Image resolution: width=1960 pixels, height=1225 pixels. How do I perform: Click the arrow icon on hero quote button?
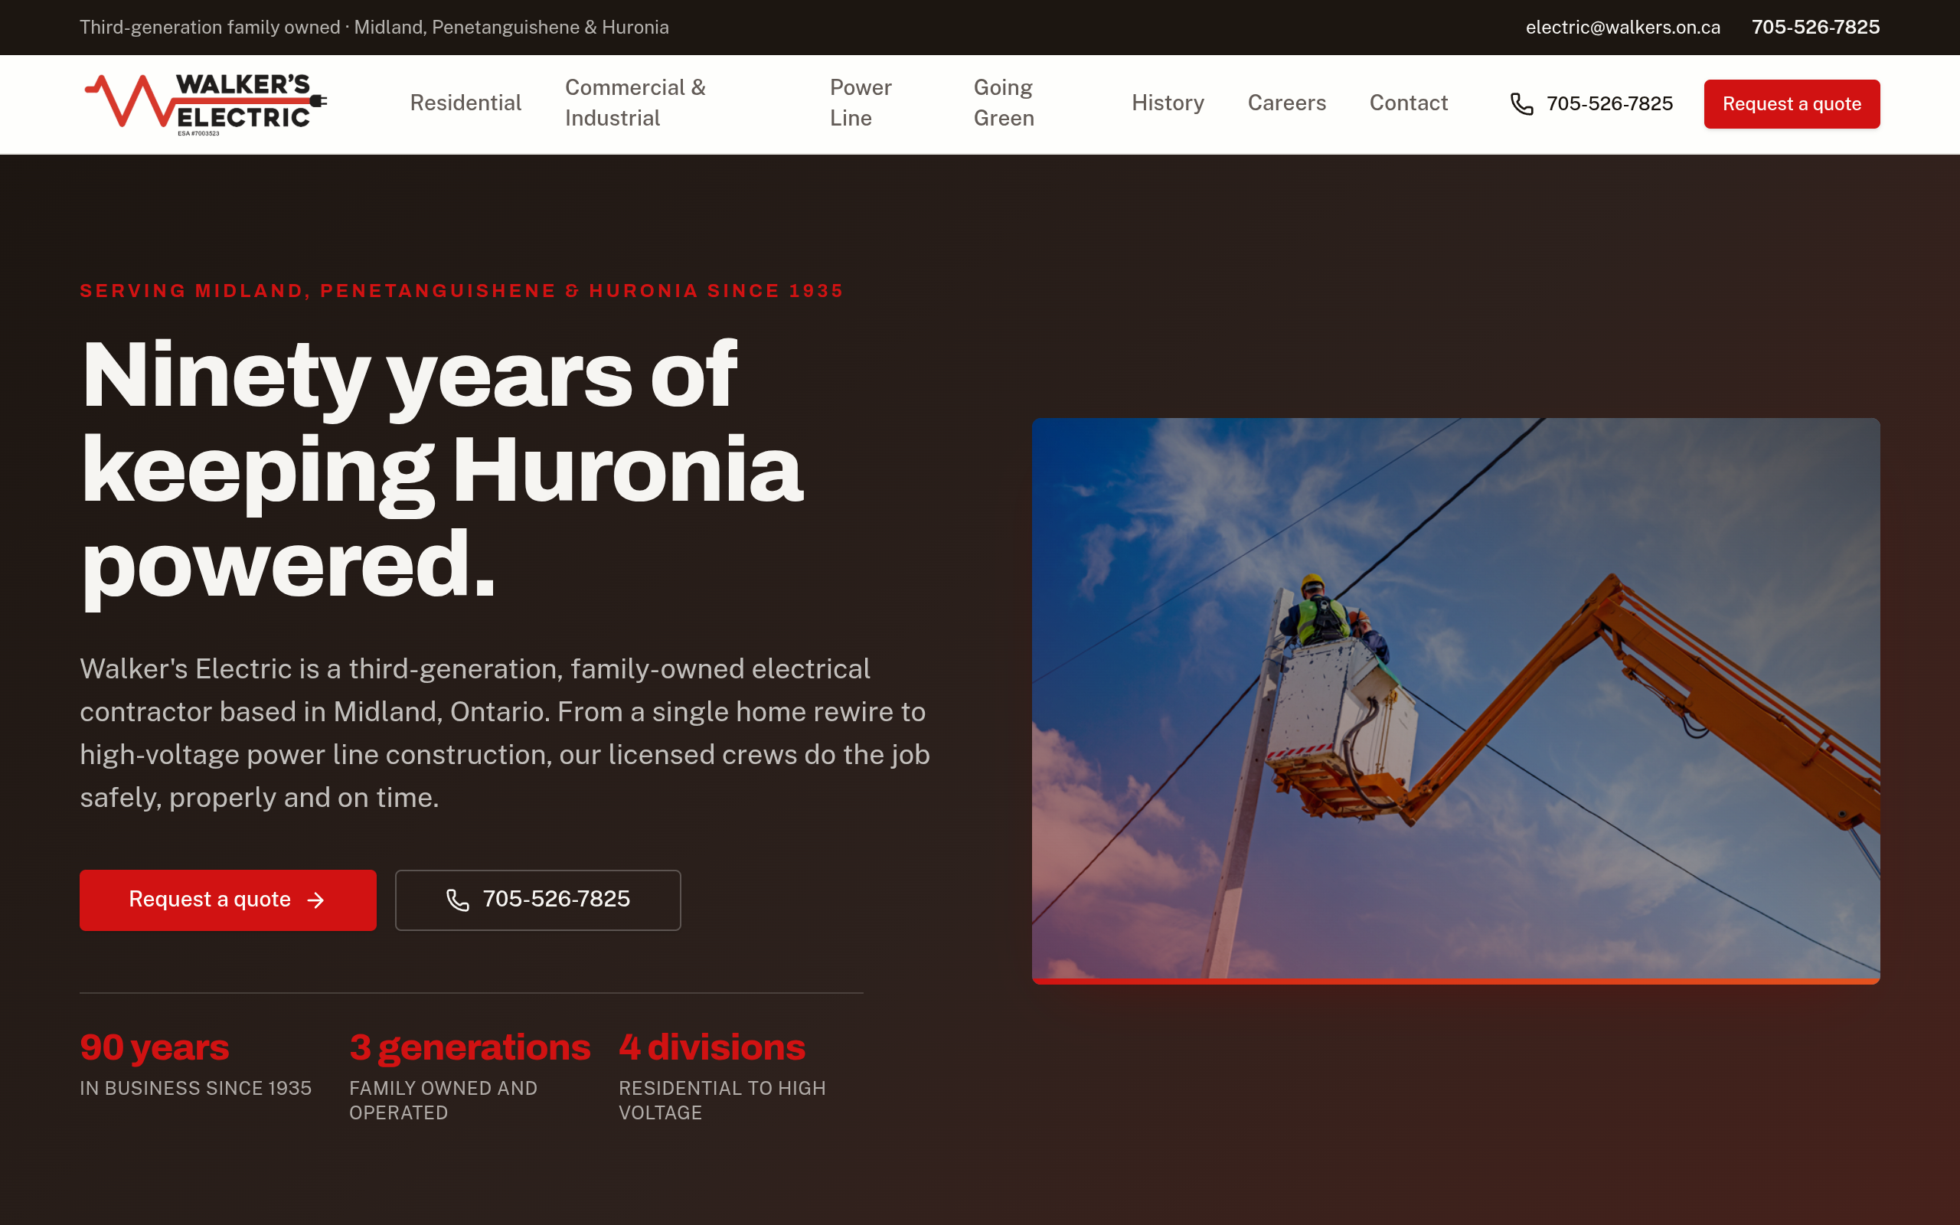[x=316, y=900]
